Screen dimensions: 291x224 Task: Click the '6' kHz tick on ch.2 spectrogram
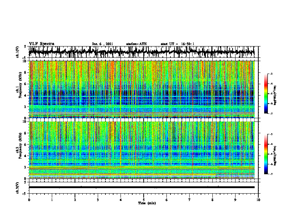point(26,144)
